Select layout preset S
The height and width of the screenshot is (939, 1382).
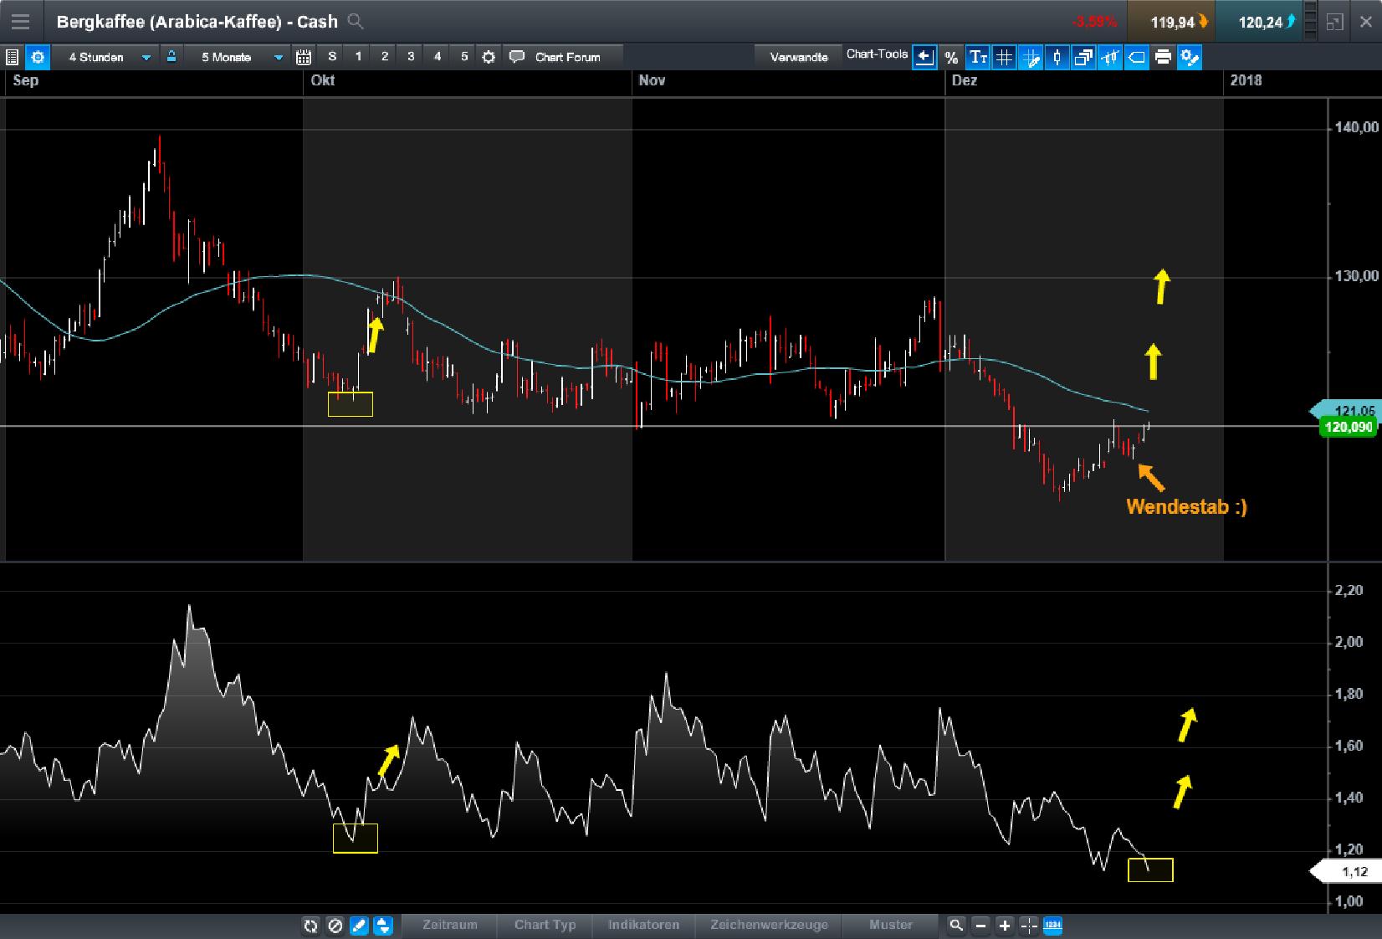click(332, 57)
